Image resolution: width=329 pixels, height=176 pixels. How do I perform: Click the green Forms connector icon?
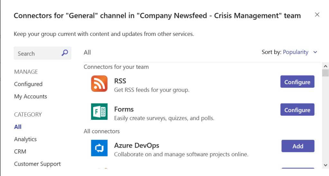click(99, 111)
